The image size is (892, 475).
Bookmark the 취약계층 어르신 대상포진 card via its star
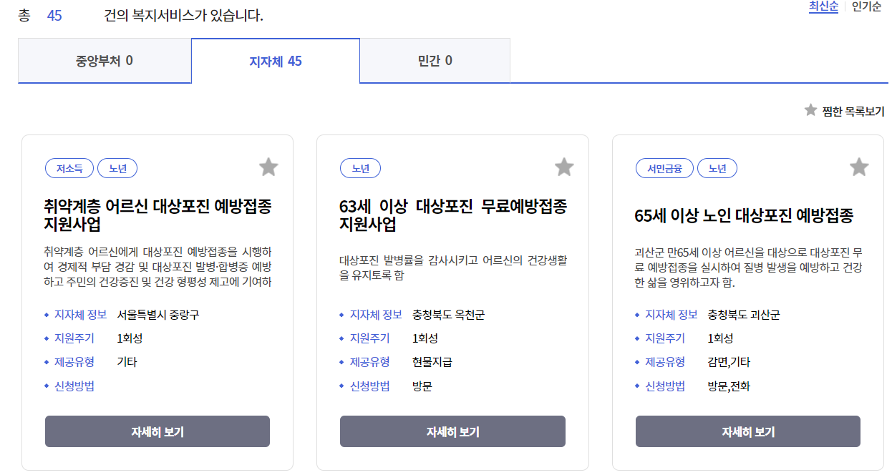tap(268, 167)
